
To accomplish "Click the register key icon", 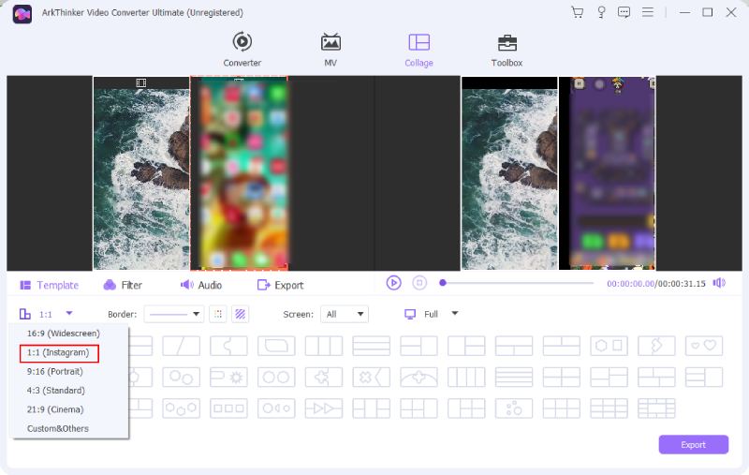I will pos(601,12).
